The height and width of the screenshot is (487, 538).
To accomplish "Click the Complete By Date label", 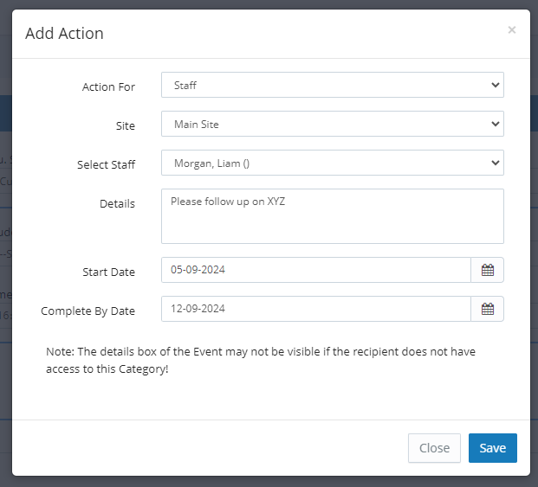I will coord(88,311).
